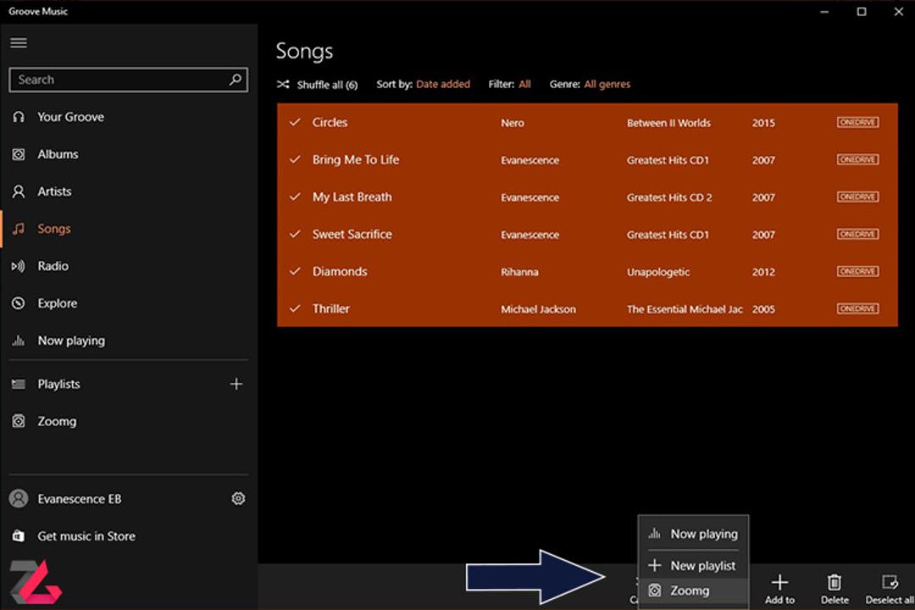Click the OneDrive badge on Thriller row
The height and width of the screenshot is (610, 915).
[x=857, y=308]
